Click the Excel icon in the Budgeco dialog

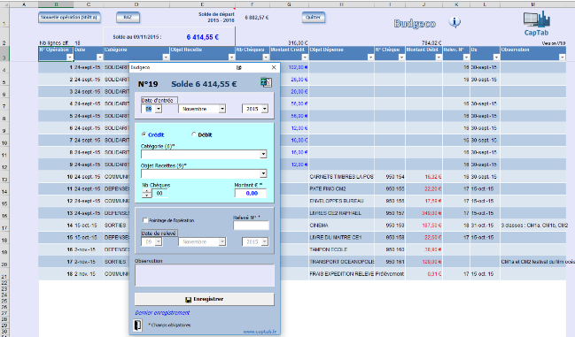(266, 82)
